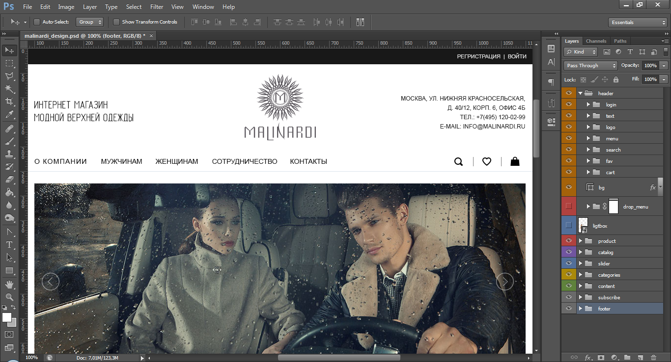
Task: Open the Image menu
Action: (x=66, y=7)
